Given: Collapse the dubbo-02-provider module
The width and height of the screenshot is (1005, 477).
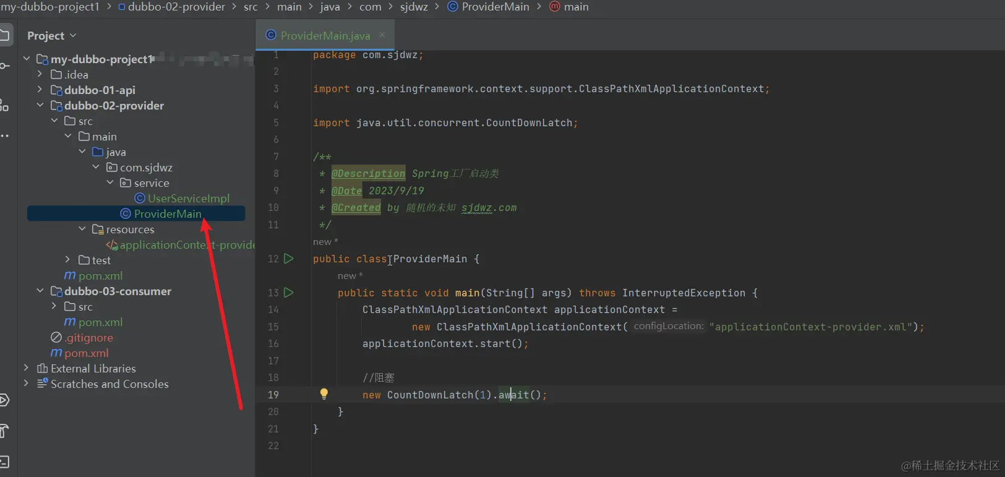Looking at the screenshot, I should [40, 105].
